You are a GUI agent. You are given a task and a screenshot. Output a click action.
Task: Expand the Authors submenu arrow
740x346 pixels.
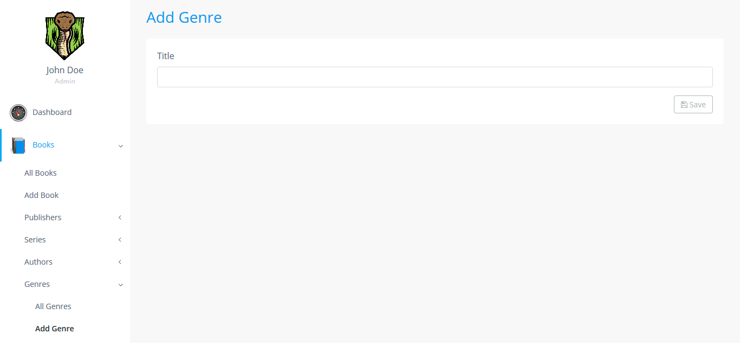tap(120, 262)
